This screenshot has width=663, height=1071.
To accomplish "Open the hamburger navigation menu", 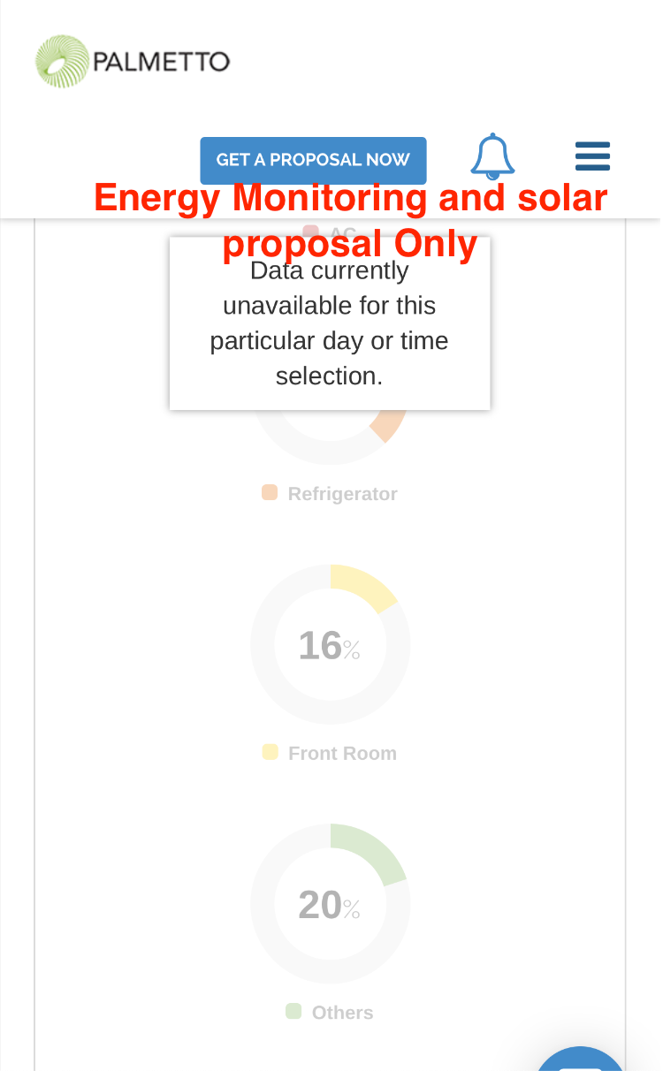I will [592, 156].
